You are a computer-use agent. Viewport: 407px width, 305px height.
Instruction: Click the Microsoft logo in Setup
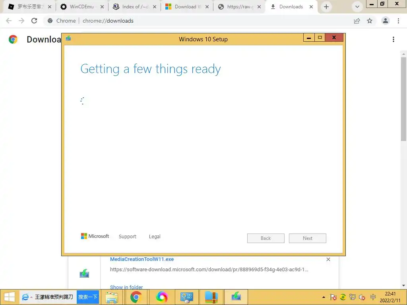point(95,236)
